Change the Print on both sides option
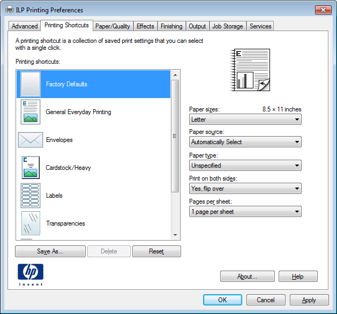This screenshot has width=337, height=314. coord(245,189)
